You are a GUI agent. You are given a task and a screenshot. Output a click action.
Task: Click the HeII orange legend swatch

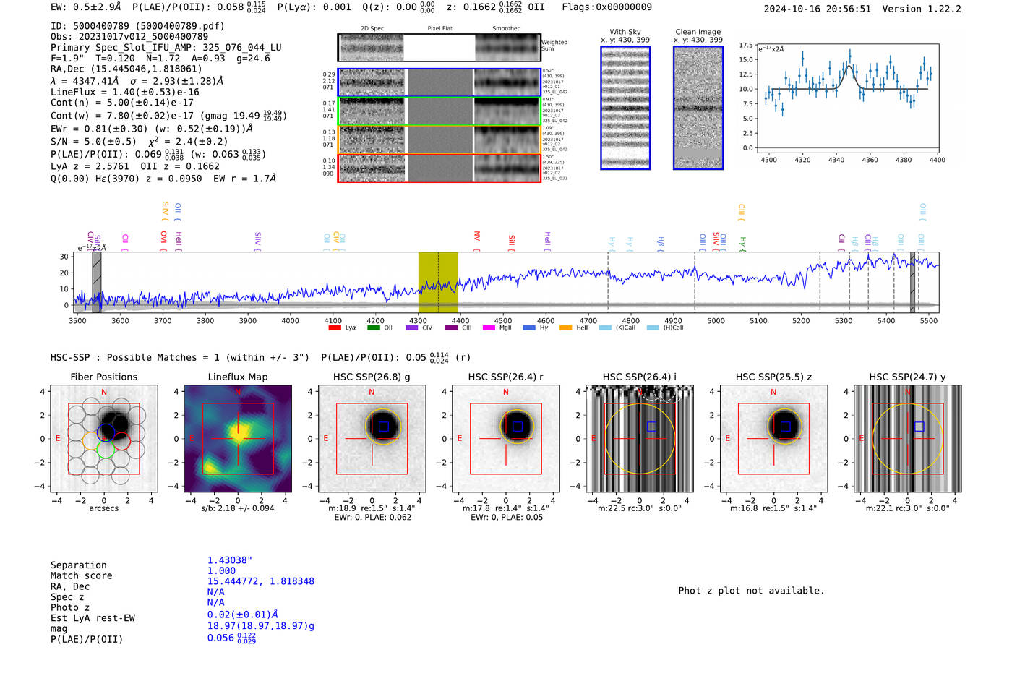[x=565, y=328]
